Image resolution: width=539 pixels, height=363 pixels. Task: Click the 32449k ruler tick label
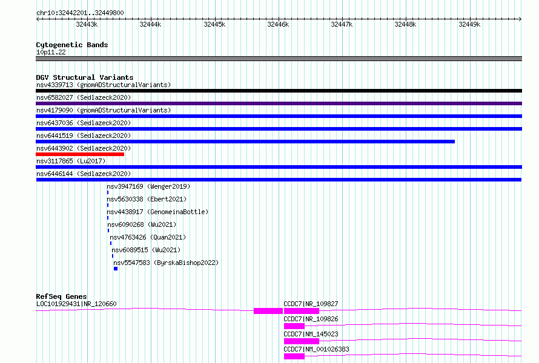[x=469, y=24]
